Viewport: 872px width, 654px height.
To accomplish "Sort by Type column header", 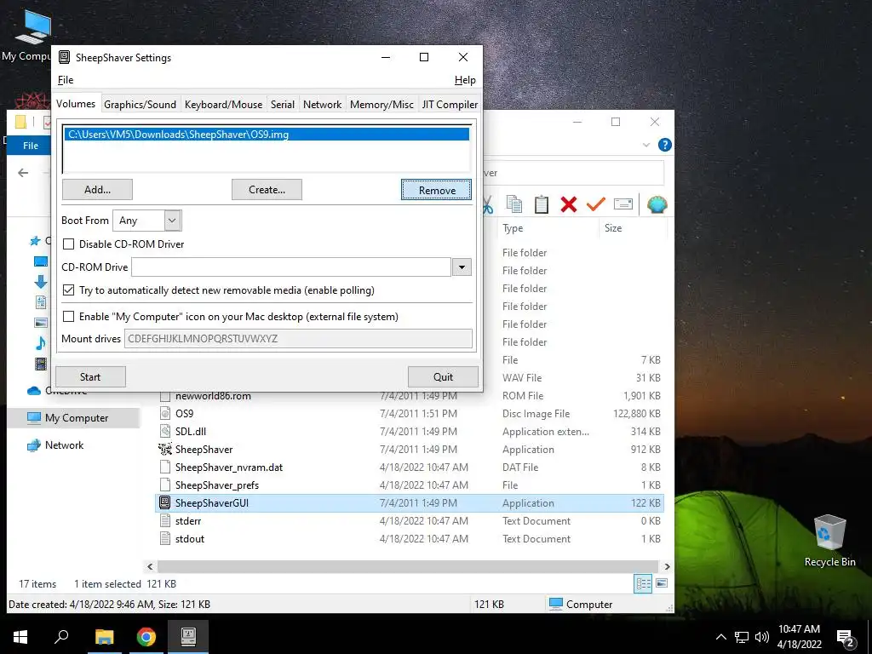I will click(x=548, y=228).
